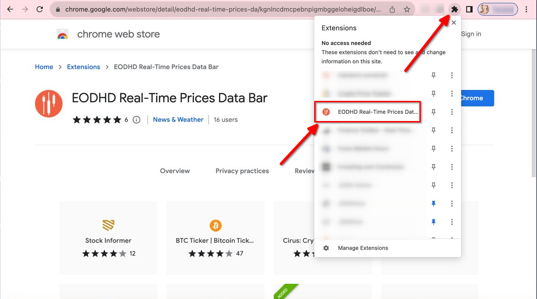The image size is (537, 299).
Task: Share this page via the share icon
Action: click(392, 9)
